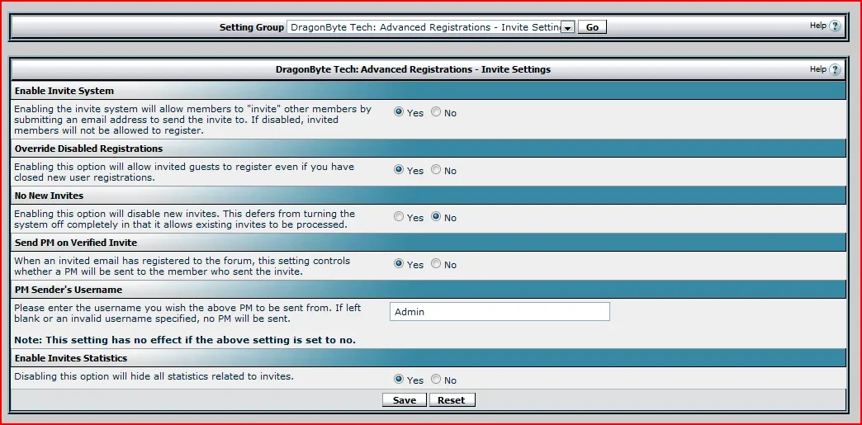
Task: Click the Help text in top bar
Action: pos(818,26)
